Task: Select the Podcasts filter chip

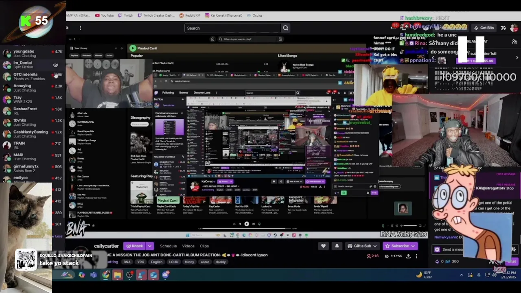Action: [86, 55]
